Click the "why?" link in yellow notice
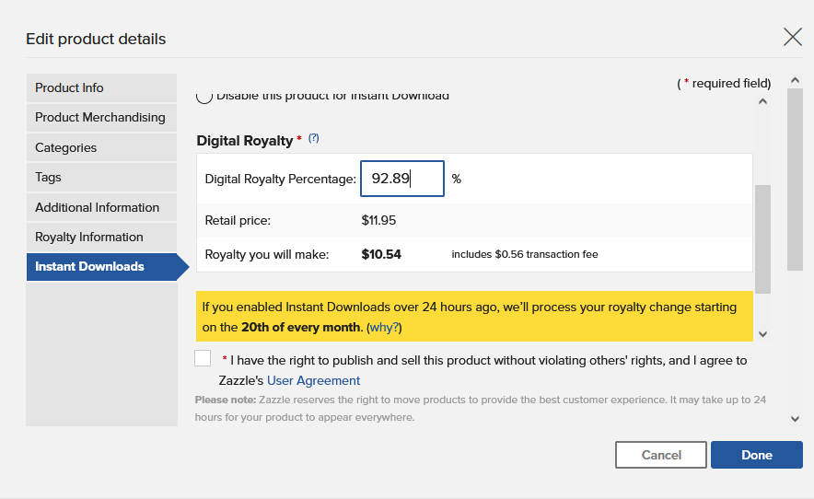The width and height of the screenshot is (814, 499). [384, 327]
